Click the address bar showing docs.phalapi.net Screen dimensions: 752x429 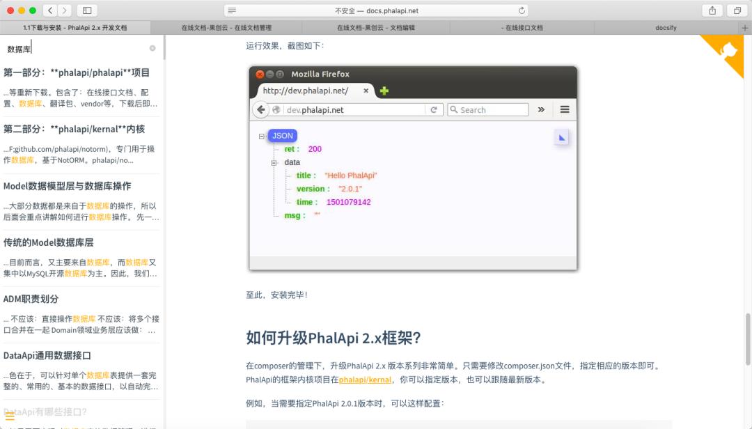point(376,10)
